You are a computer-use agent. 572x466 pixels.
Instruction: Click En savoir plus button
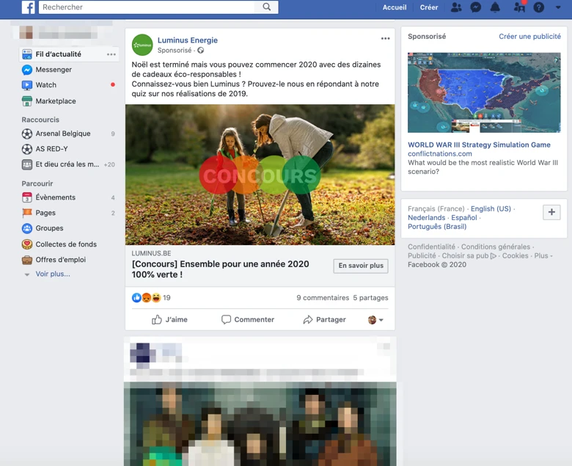[x=361, y=266]
